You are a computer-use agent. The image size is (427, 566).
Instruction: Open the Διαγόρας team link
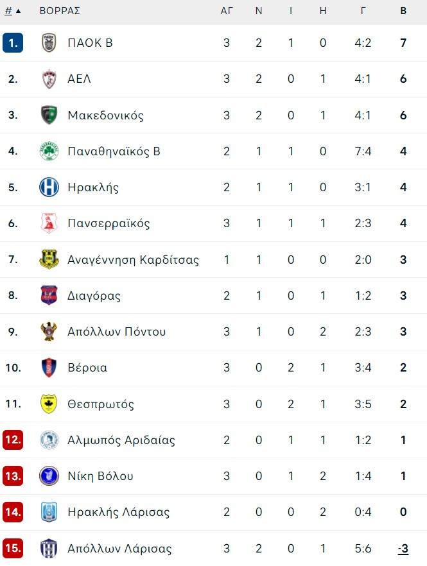94,296
